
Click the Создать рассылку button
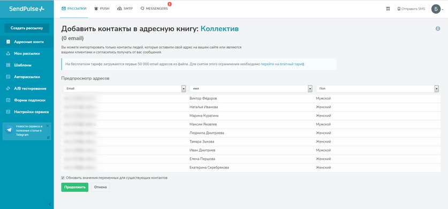click(x=27, y=28)
